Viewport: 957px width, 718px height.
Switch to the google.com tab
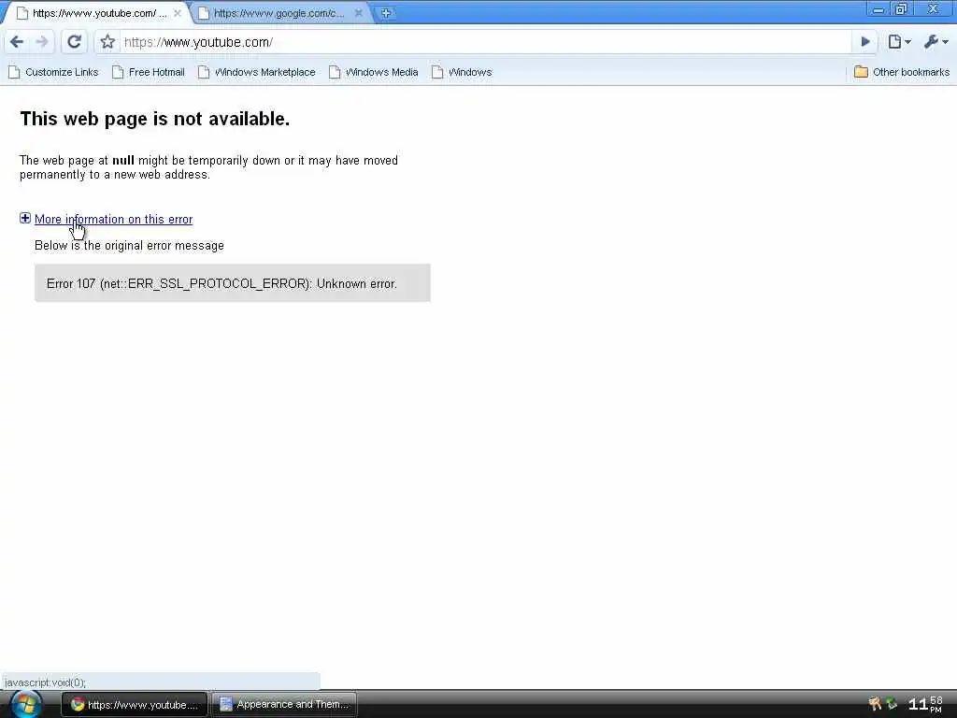(278, 13)
